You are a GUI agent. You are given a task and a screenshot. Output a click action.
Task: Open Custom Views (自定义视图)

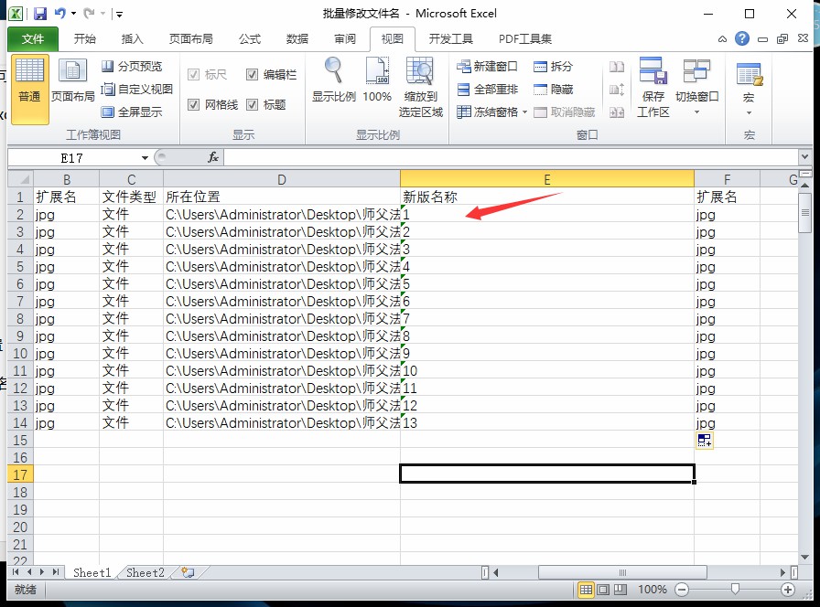137,90
